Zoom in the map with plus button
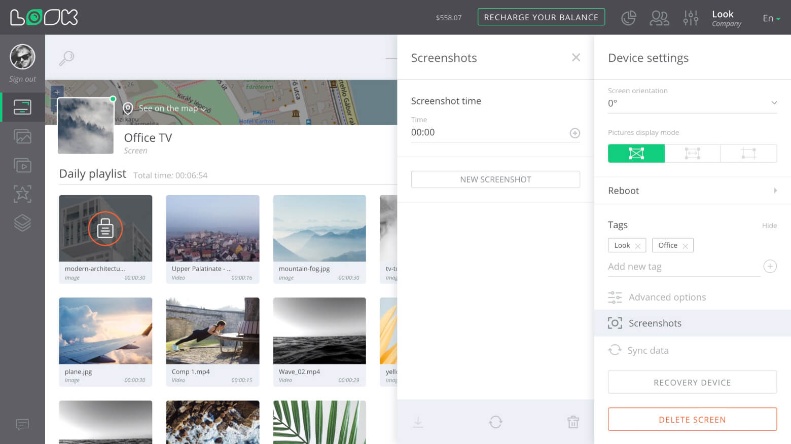 [x=57, y=92]
